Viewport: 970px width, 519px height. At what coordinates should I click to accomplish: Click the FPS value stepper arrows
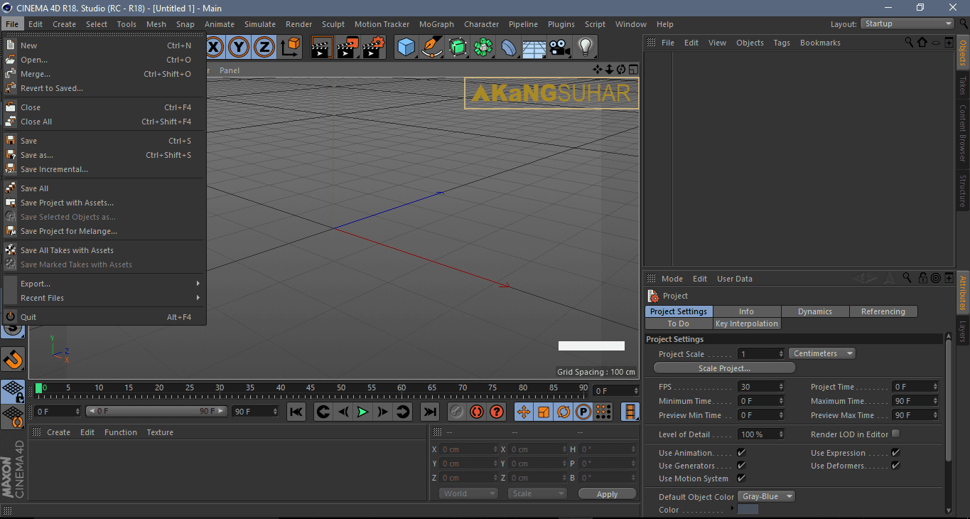coord(781,387)
